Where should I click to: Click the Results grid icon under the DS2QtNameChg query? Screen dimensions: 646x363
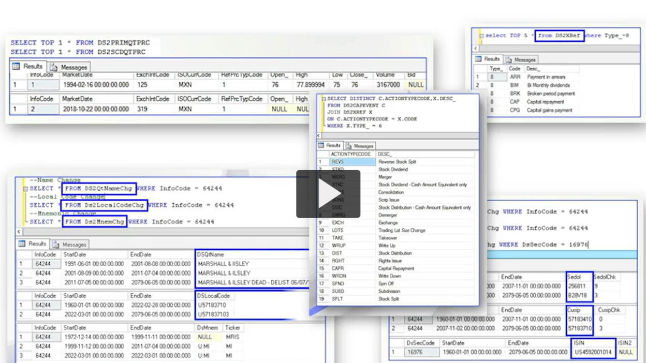tap(22, 244)
